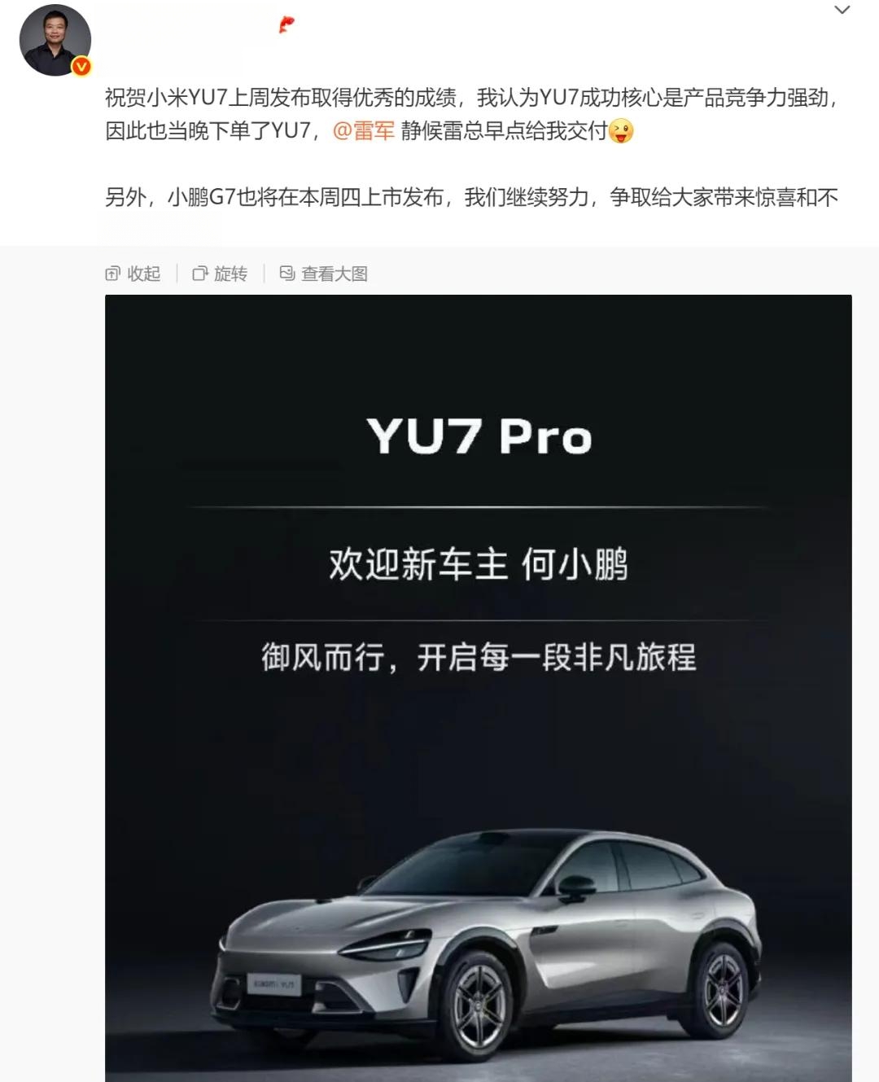Click the car's front license plate
The height and width of the screenshot is (1082, 879).
tap(274, 984)
